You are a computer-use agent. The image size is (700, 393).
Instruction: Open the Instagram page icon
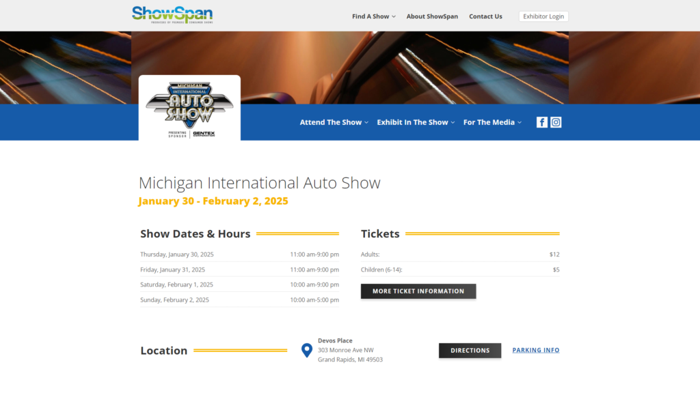556,122
